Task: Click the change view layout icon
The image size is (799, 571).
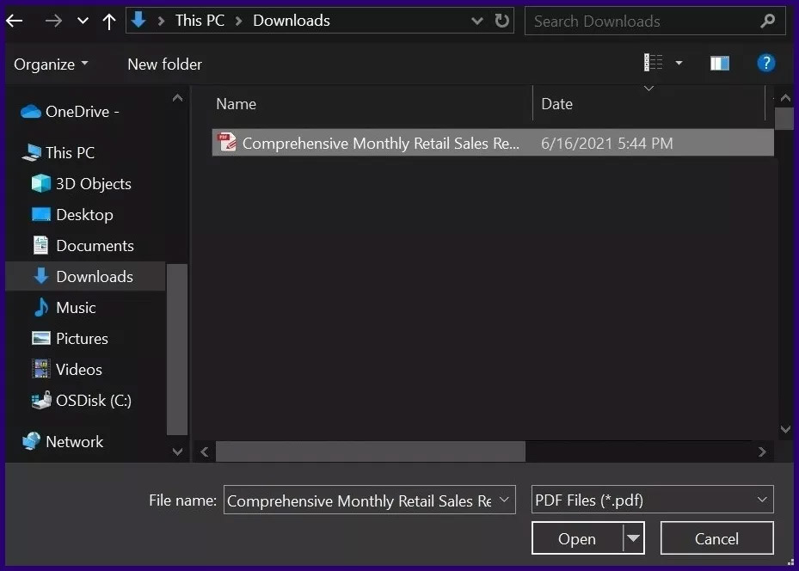Action: [x=654, y=63]
